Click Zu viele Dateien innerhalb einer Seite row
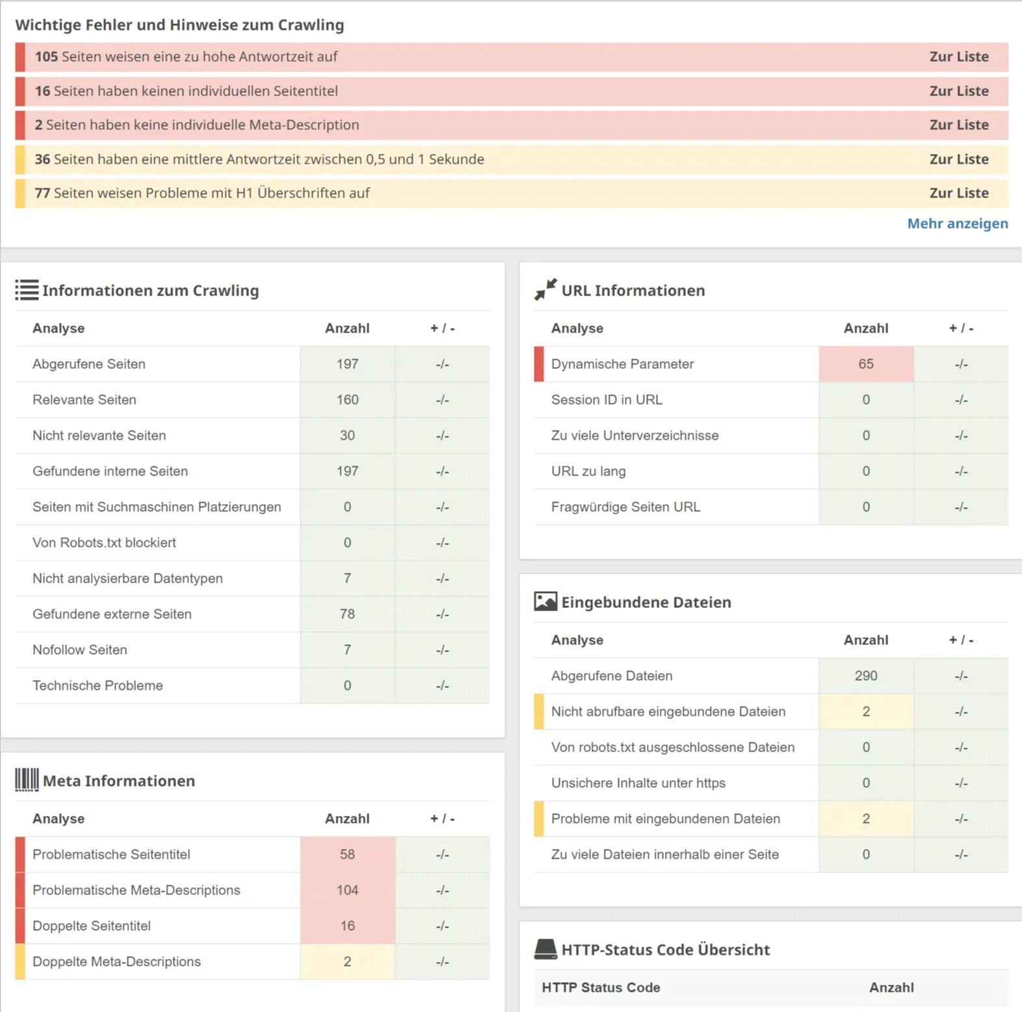1022x1012 pixels. [x=771, y=854]
